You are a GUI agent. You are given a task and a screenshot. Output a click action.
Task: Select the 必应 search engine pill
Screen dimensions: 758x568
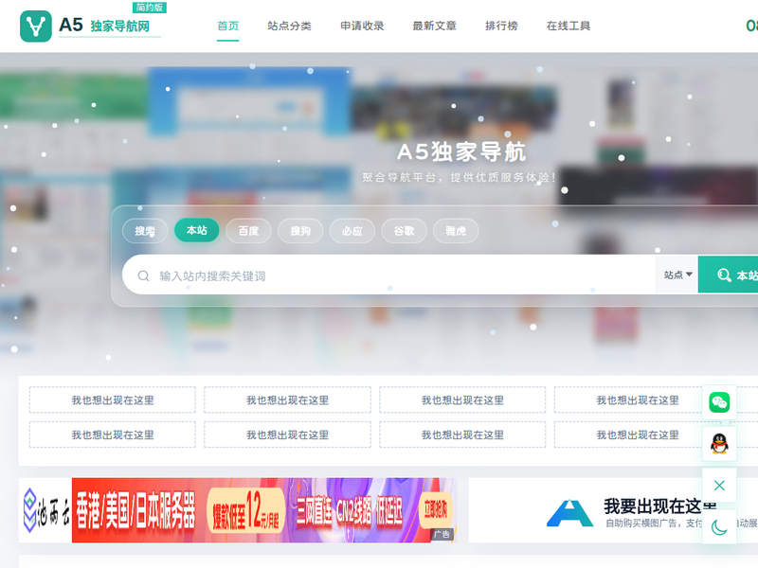(352, 231)
